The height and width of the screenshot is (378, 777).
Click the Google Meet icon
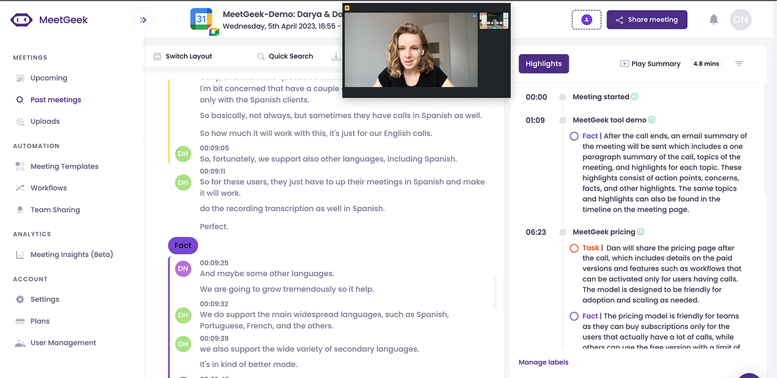214,31
